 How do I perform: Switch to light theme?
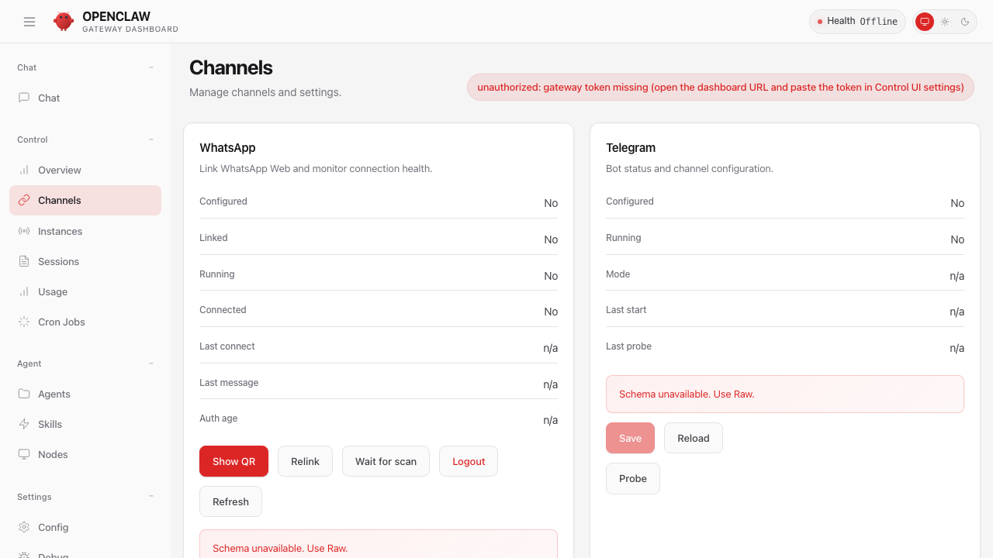tap(945, 22)
